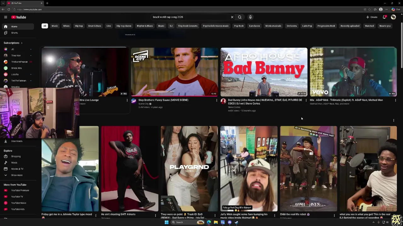Viewport: 403px width, 226px height.
Task: Click the YouTube logo
Action: point(19,17)
